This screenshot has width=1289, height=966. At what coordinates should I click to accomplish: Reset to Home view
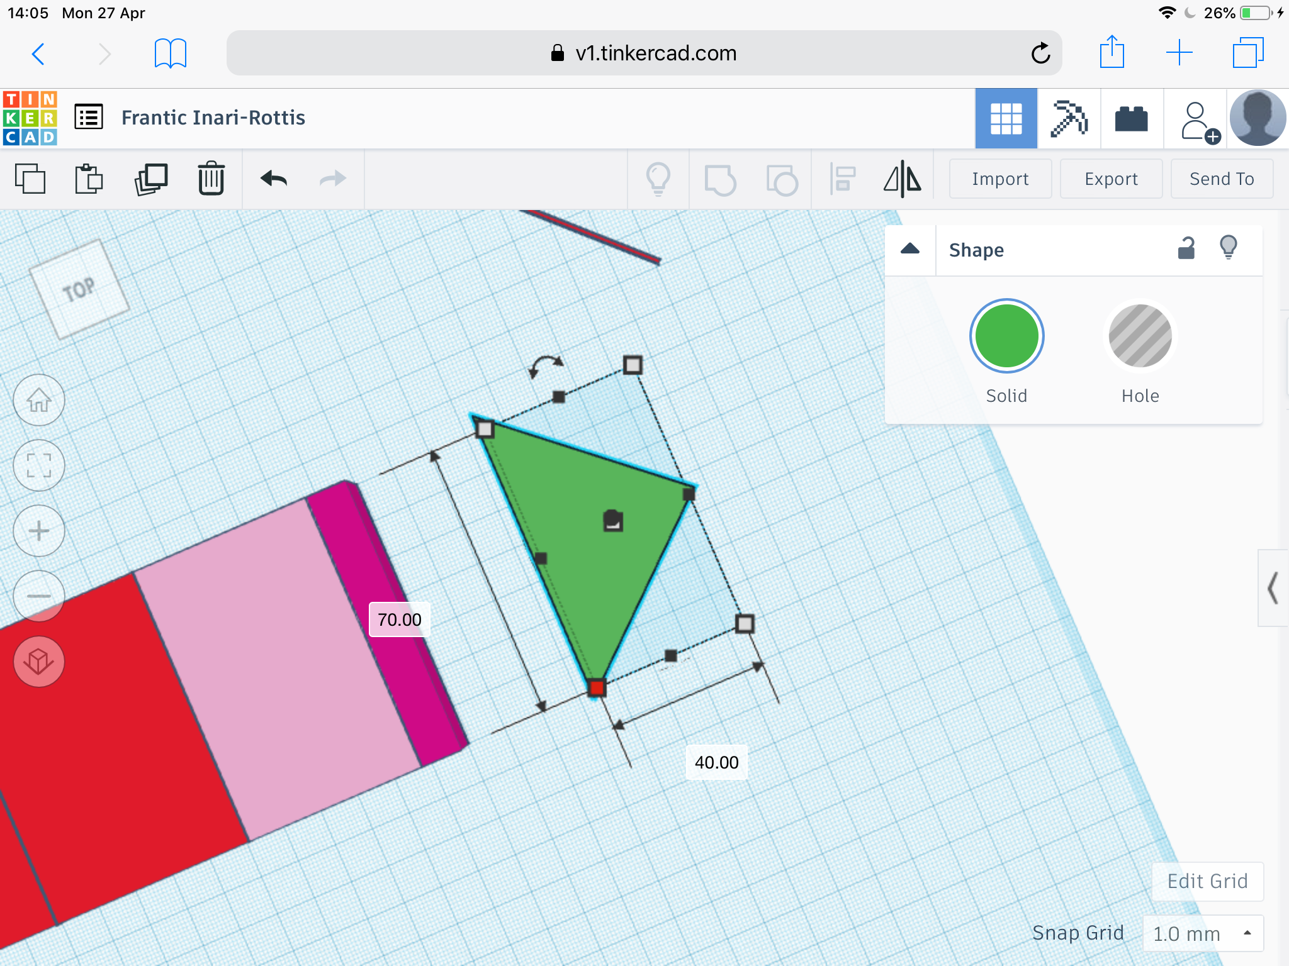39,400
